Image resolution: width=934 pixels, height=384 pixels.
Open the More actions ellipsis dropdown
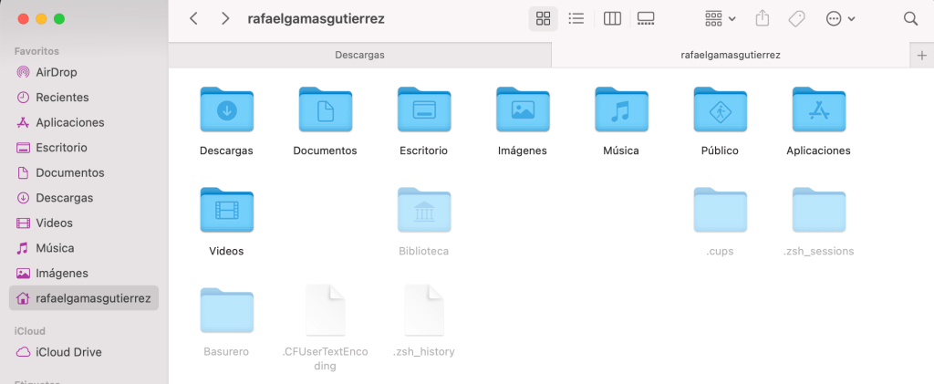click(839, 18)
